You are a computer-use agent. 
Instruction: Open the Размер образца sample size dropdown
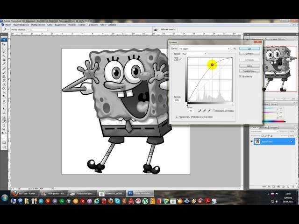pyautogui.click(x=36, y=30)
